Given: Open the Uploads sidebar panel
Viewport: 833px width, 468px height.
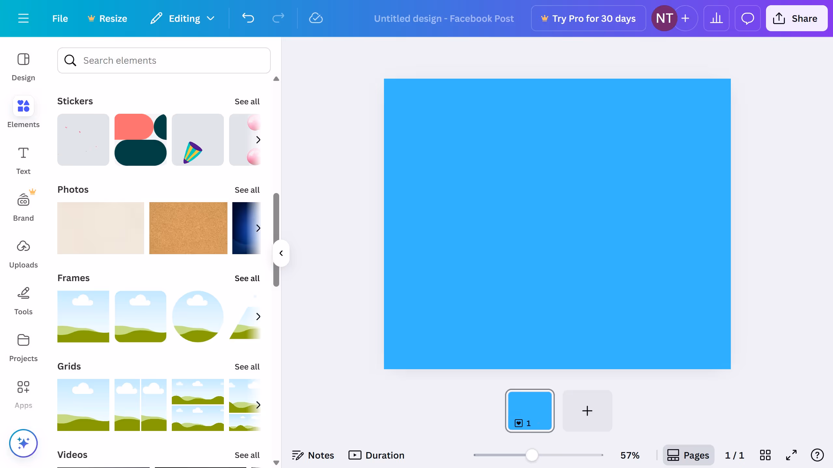Looking at the screenshot, I should pos(23,254).
